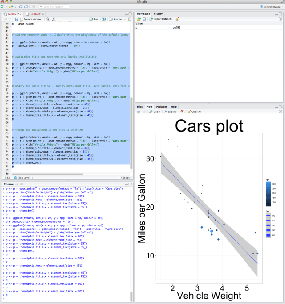Remove current plot with red X icon

(182, 112)
